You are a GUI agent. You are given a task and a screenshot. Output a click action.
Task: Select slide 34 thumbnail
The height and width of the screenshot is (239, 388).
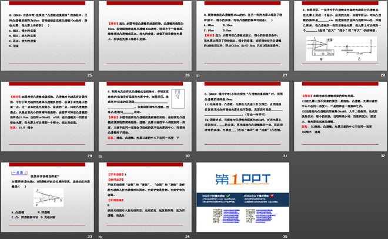(x=145, y=197)
